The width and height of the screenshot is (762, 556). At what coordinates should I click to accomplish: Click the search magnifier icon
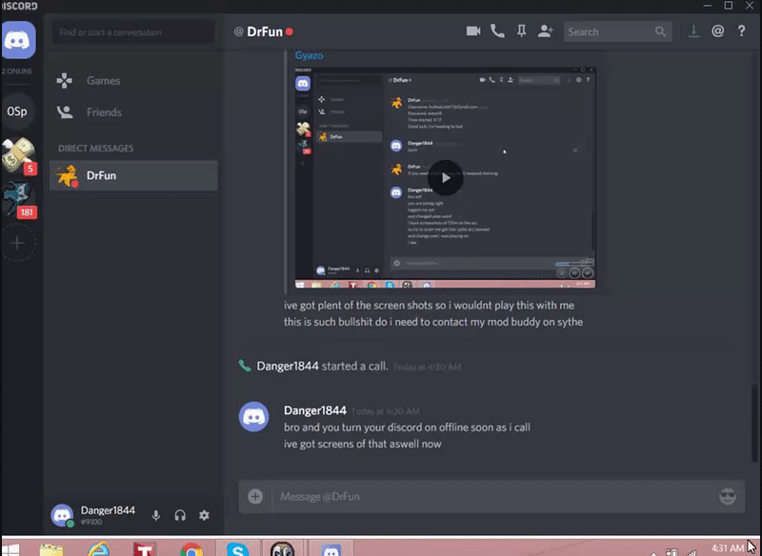pyautogui.click(x=660, y=32)
